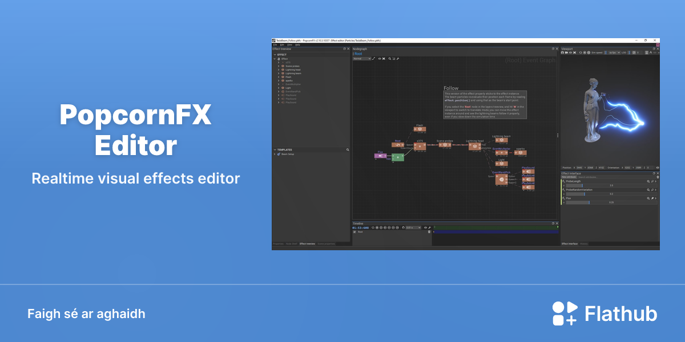Select the green node next to Flux
Screen dimensions: 685x342
[x=398, y=157]
